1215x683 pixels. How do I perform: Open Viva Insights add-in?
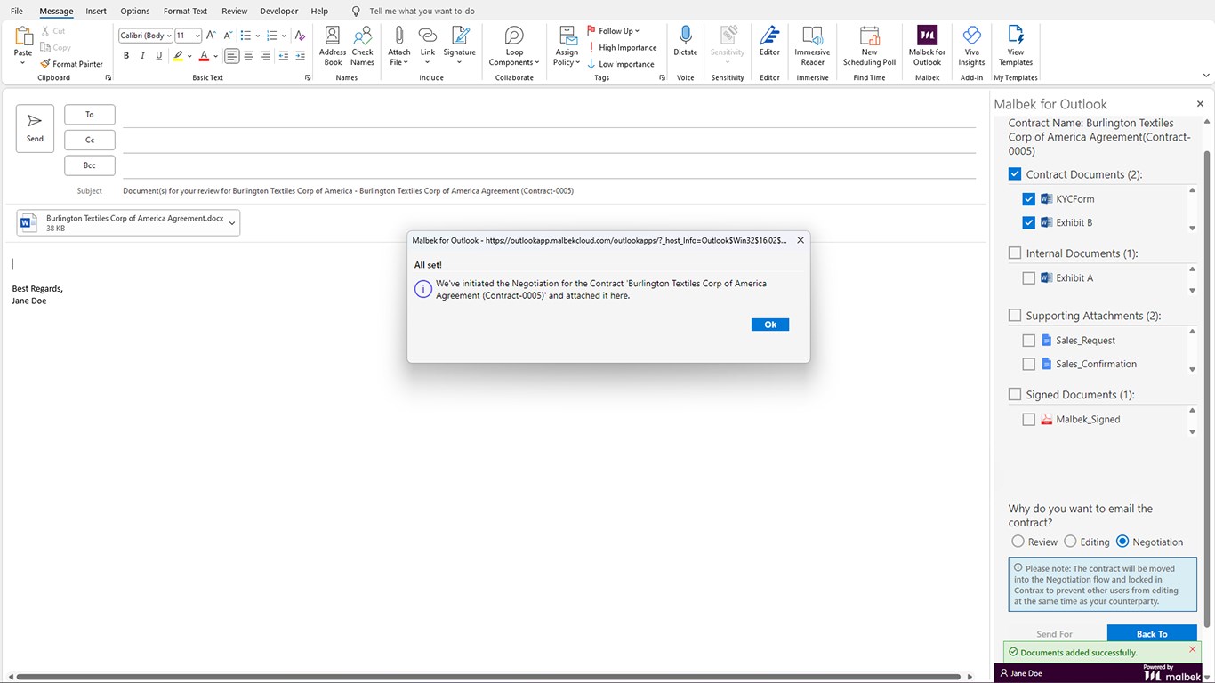971,46
